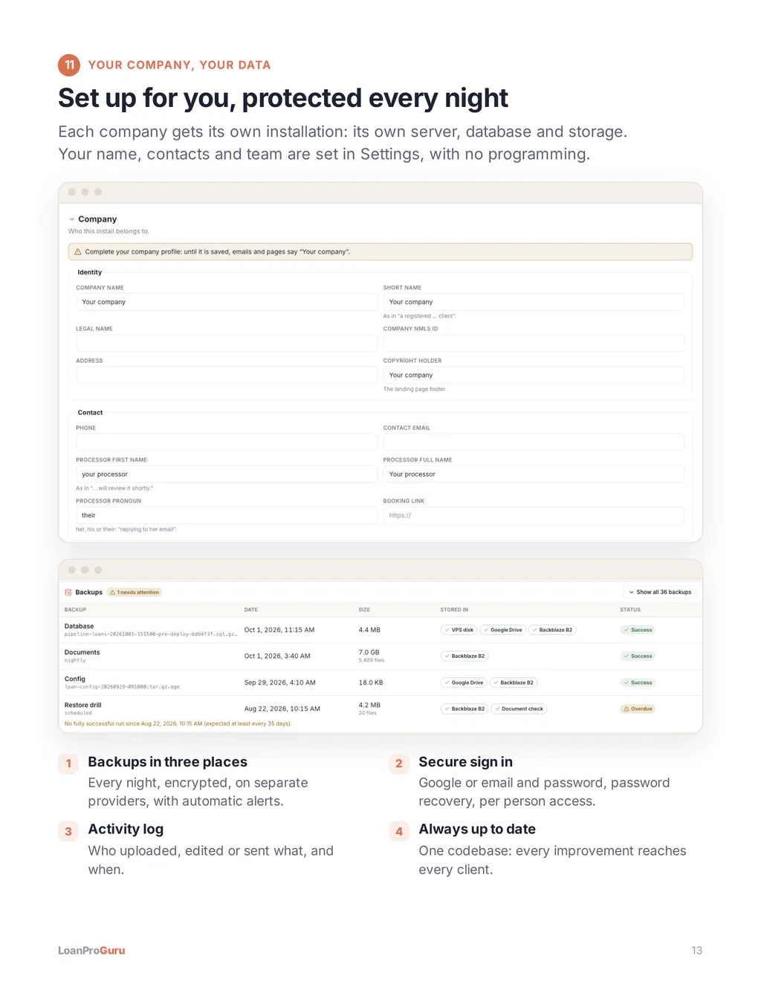Select Backblaze B2 chip in Database row
This screenshot has width=761, height=985.
(552, 630)
